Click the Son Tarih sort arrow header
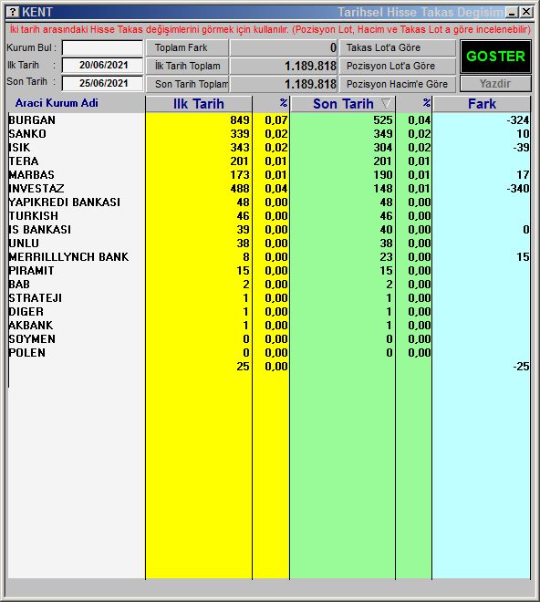This screenshot has width=540, height=602. [x=343, y=104]
